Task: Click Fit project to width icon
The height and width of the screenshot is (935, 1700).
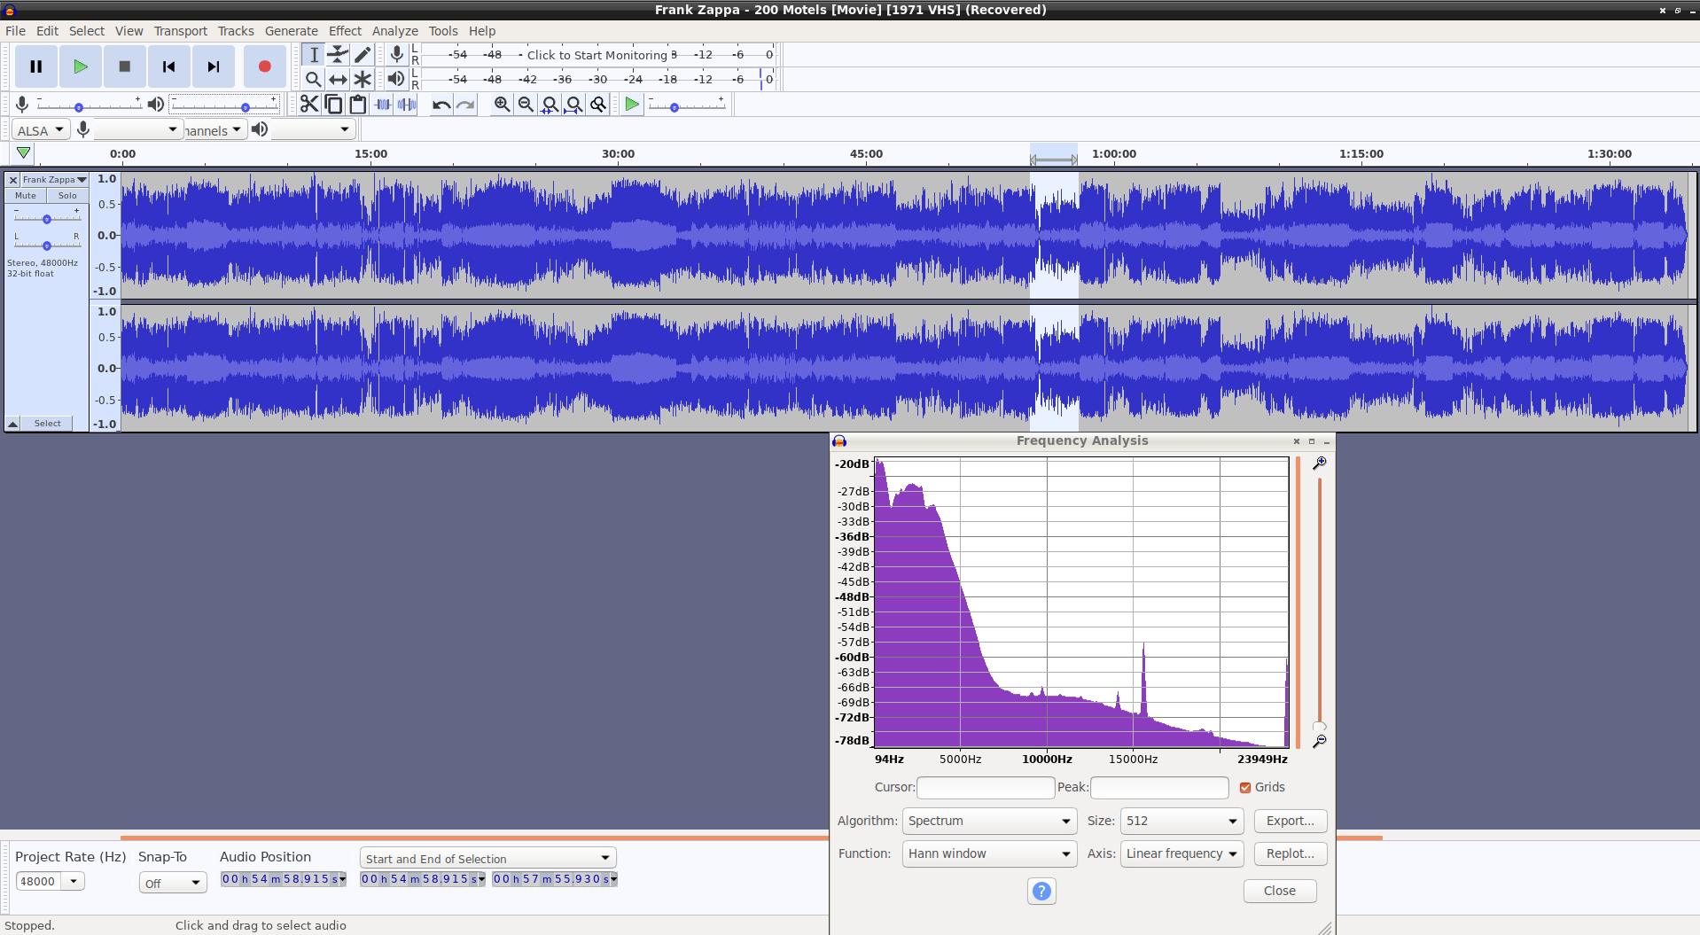Action: point(574,105)
